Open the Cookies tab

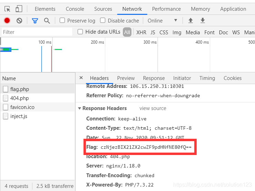[233, 78]
